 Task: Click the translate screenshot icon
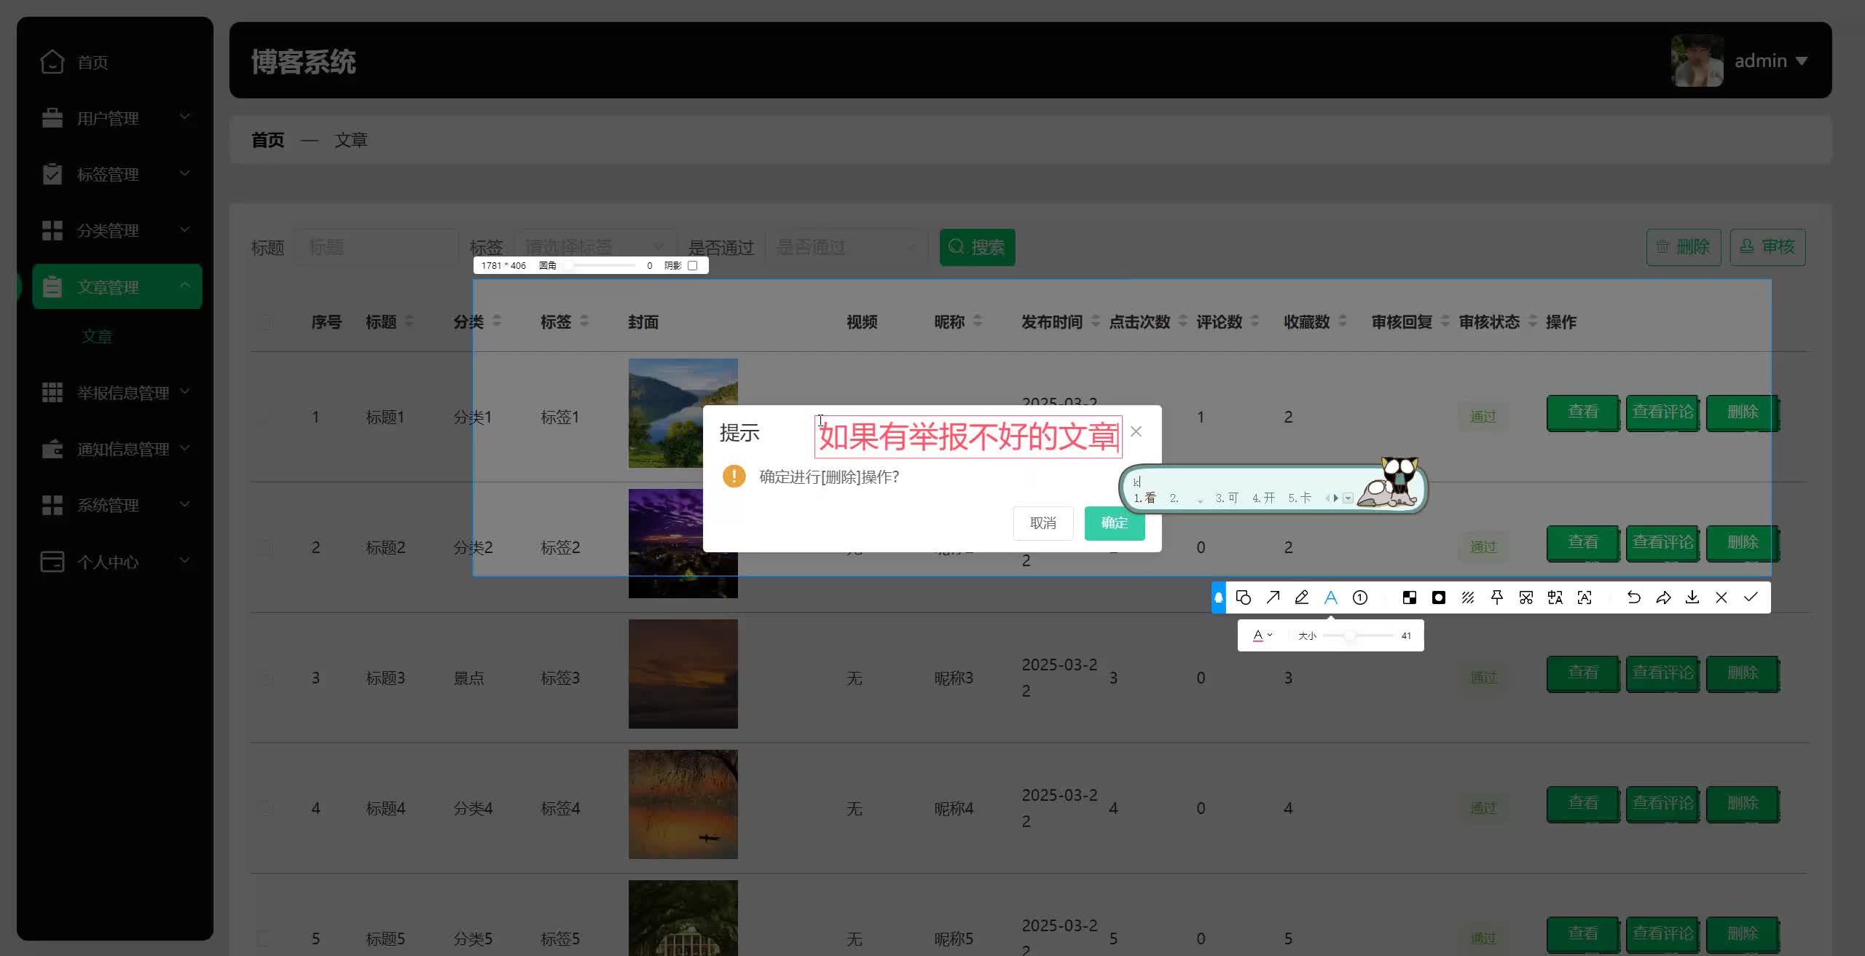click(1555, 597)
